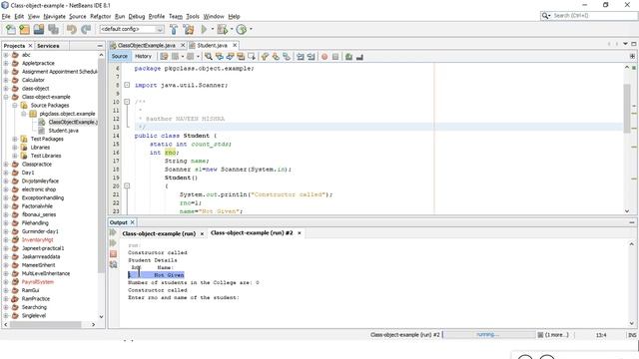
Task: Expand the Libraries node
Action: 15,148
